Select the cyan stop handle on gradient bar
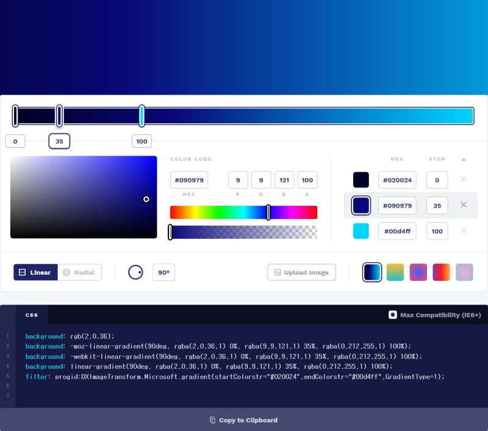 point(142,116)
